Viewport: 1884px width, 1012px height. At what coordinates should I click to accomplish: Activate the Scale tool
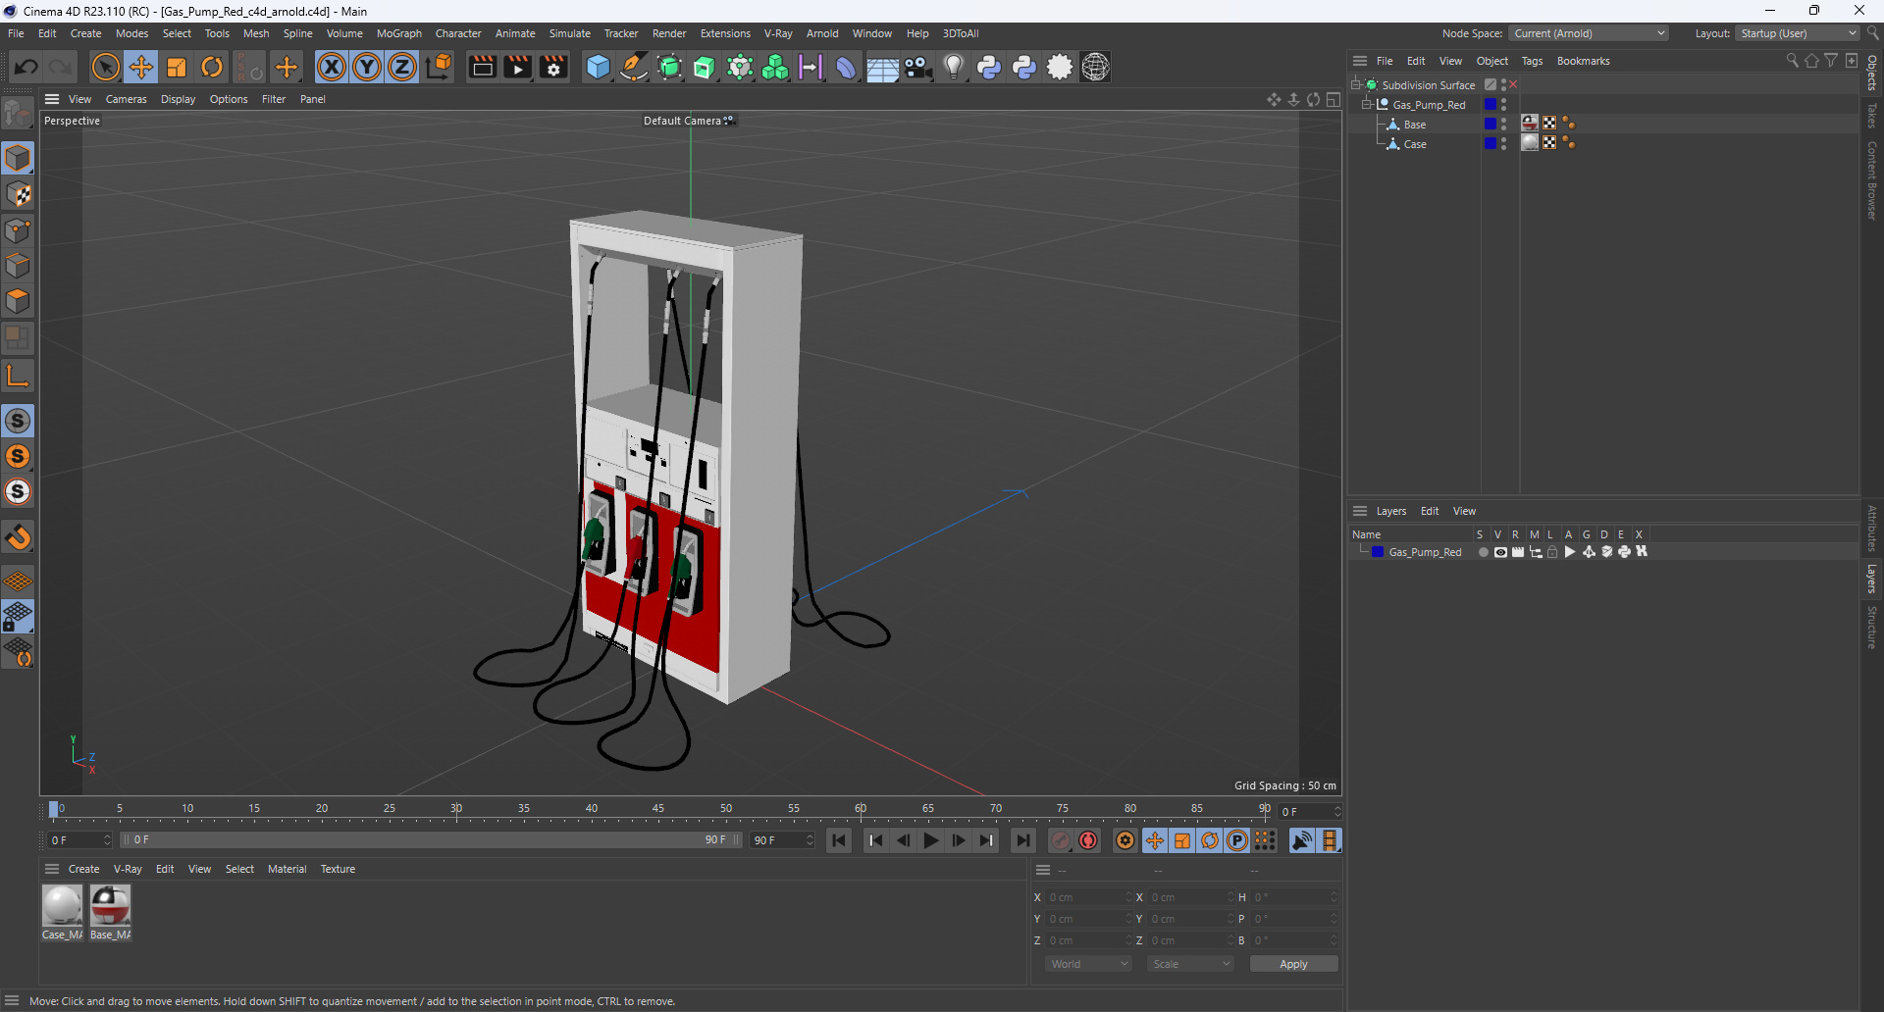click(x=177, y=67)
